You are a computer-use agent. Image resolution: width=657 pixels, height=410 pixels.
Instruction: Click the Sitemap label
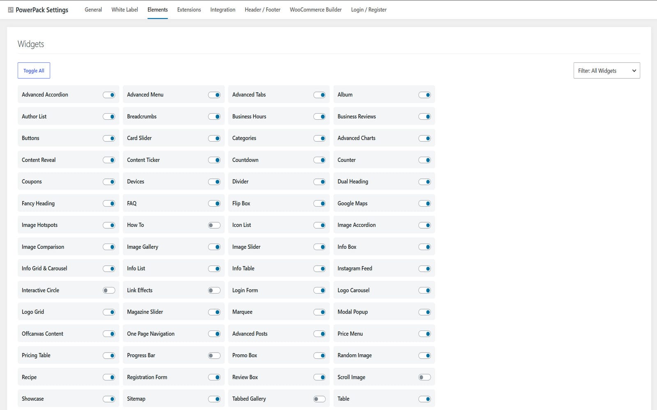pyautogui.click(x=136, y=399)
